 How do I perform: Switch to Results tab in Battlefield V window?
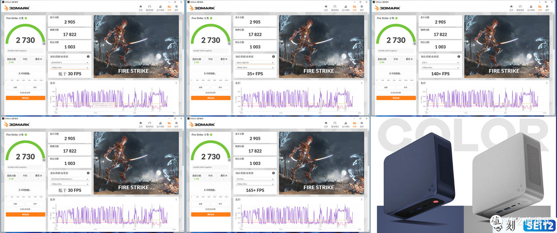point(169,7)
